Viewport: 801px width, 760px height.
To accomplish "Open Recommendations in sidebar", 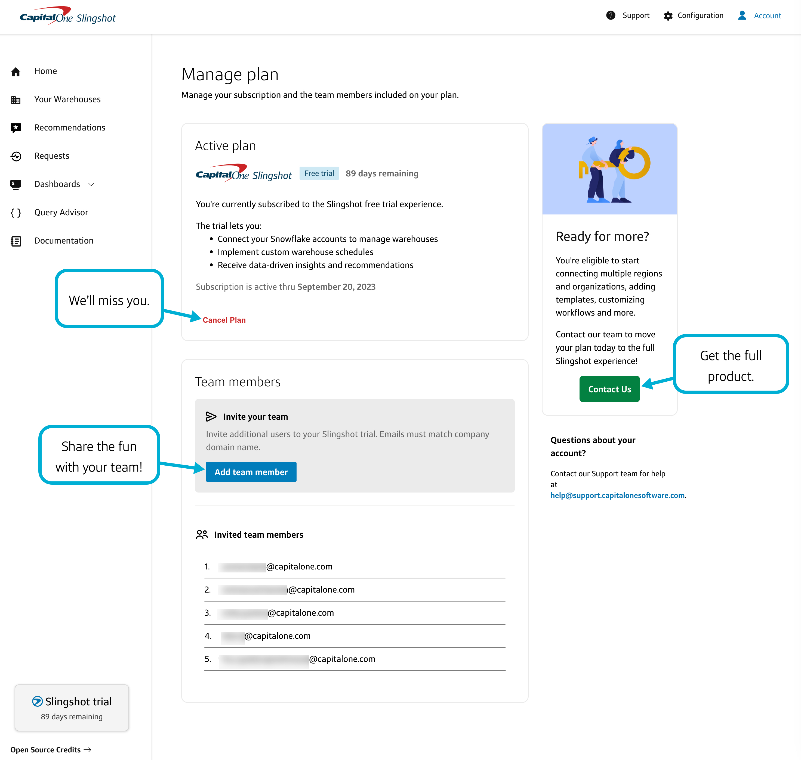I will coord(70,127).
